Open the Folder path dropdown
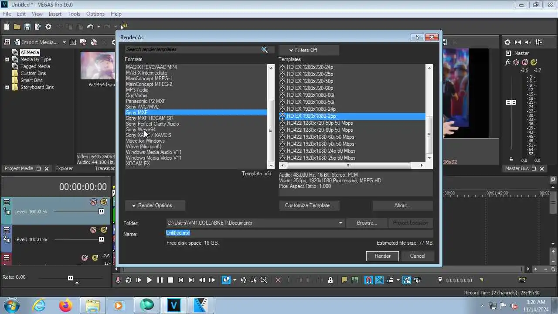The height and width of the screenshot is (314, 558). point(340,223)
